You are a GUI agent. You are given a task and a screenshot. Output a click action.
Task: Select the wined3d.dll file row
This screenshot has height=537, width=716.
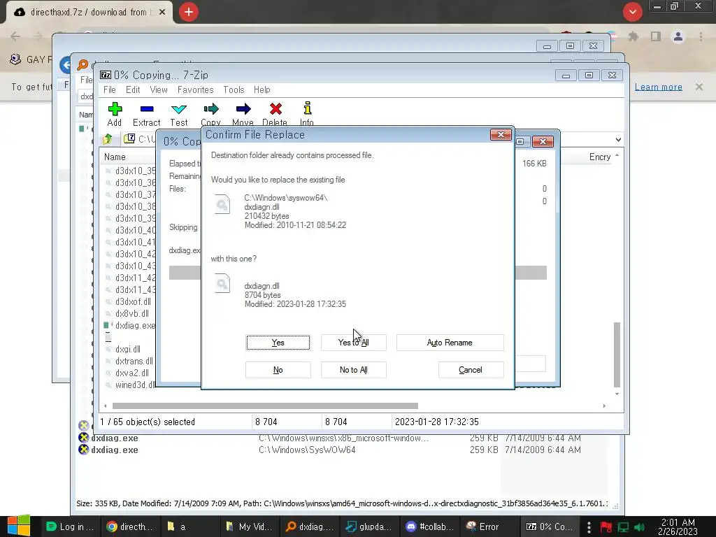[x=129, y=385]
